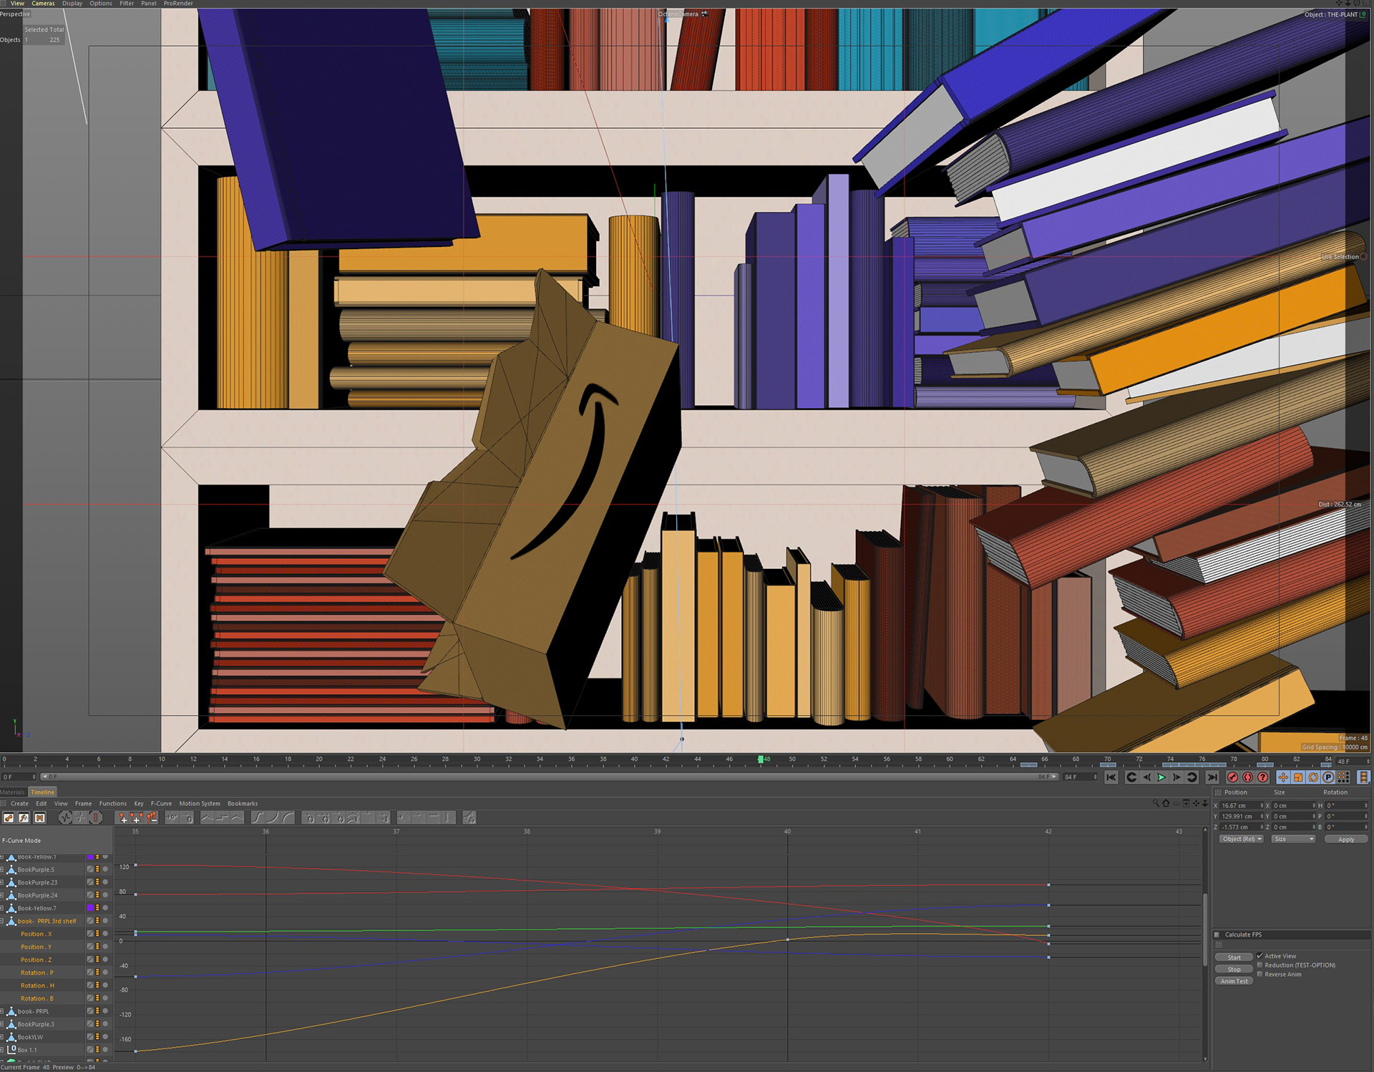Play the animation forwards
Viewport: 1374px width, 1072px height.
pyautogui.click(x=1161, y=777)
